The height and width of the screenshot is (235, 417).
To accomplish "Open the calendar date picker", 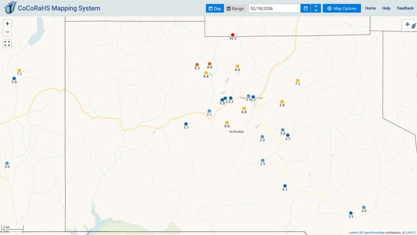I will 305,8.
